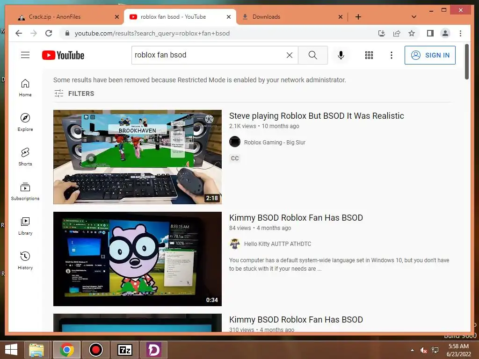This screenshot has height=359, width=479.
Task: Open the Chrome profile avatar
Action: click(x=445, y=33)
